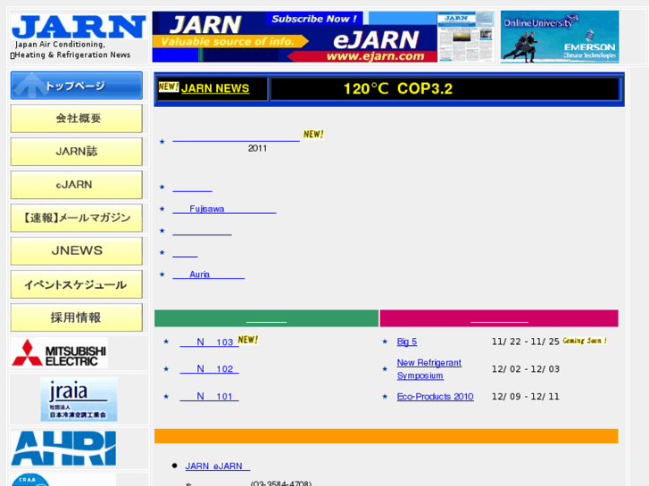
Task: Open the N 102 issue link
Action: click(209, 369)
